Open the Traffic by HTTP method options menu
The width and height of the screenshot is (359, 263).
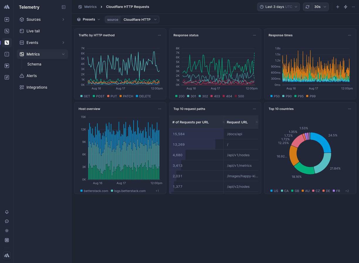160,35
